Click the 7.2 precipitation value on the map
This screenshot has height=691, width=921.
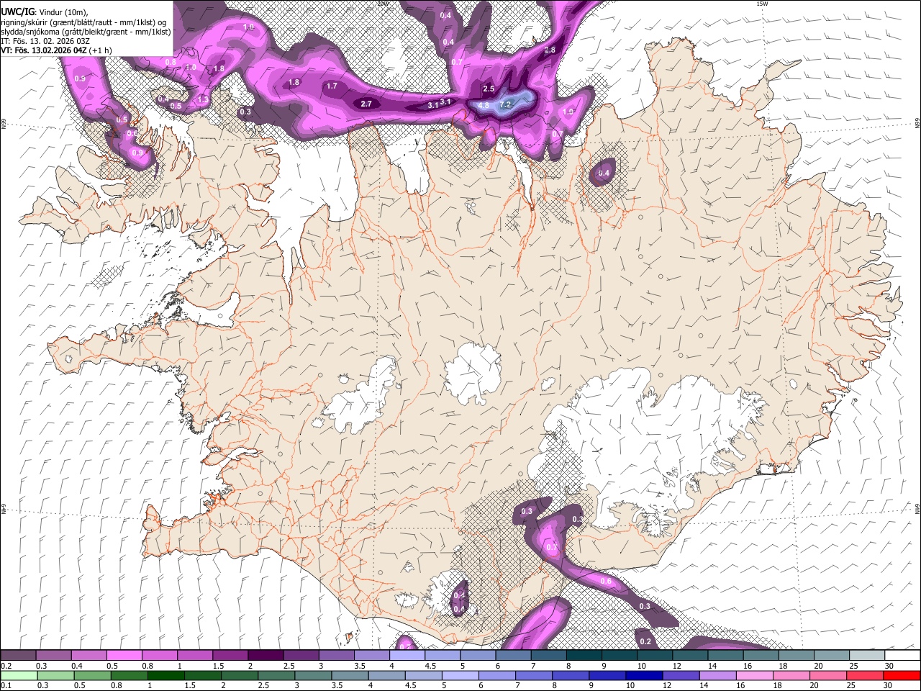pos(505,104)
